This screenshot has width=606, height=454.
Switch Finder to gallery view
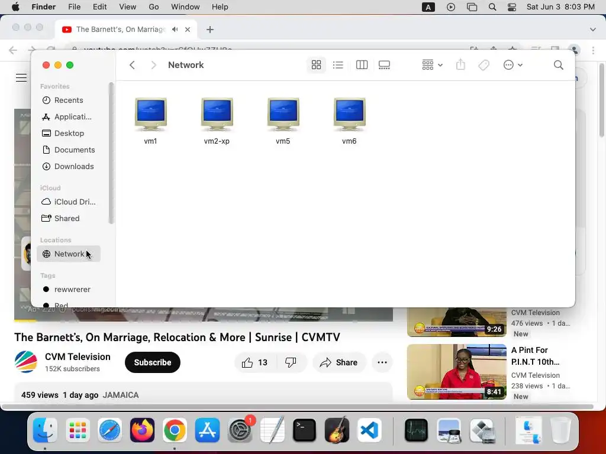pyautogui.click(x=384, y=65)
